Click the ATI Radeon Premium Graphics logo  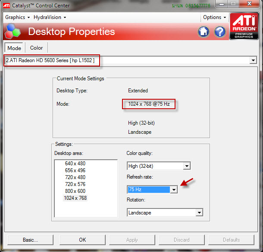click(244, 26)
